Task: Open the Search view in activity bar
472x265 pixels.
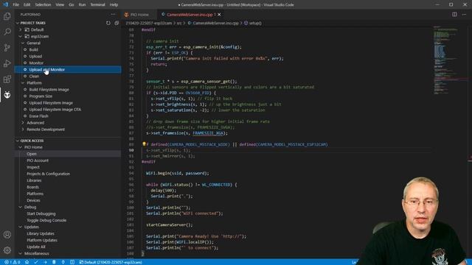Action: (7, 32)
